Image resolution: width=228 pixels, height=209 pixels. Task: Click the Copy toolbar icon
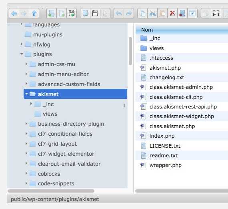[142, 13]
